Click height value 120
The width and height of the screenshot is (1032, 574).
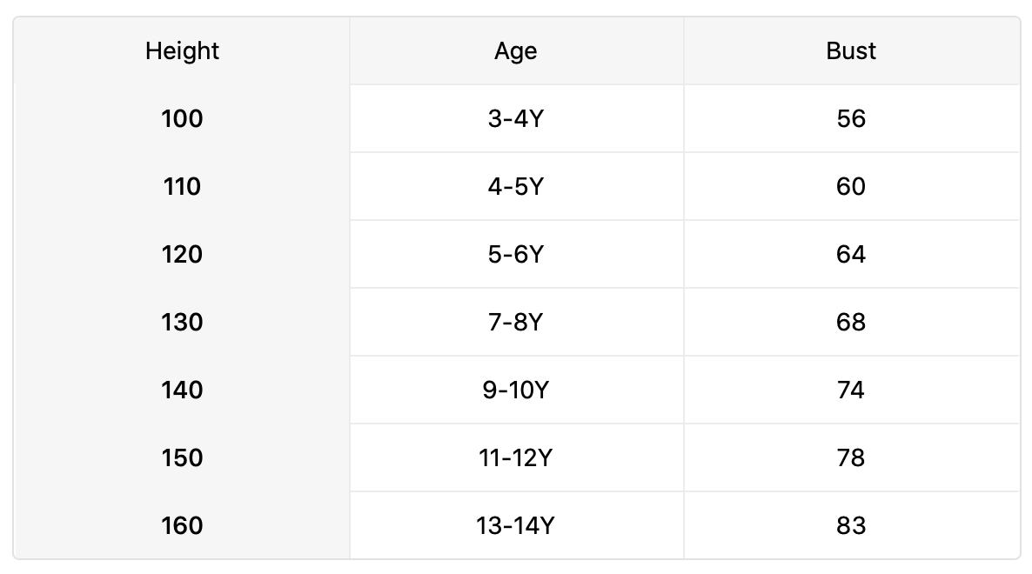point(182,255)
